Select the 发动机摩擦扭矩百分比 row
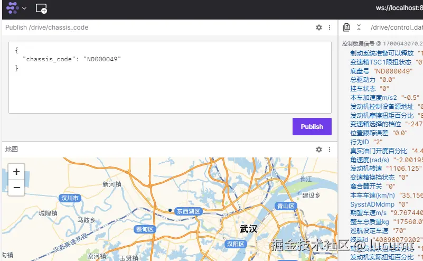The height and width of the screenshot is (261, 423). click(387, 116)
